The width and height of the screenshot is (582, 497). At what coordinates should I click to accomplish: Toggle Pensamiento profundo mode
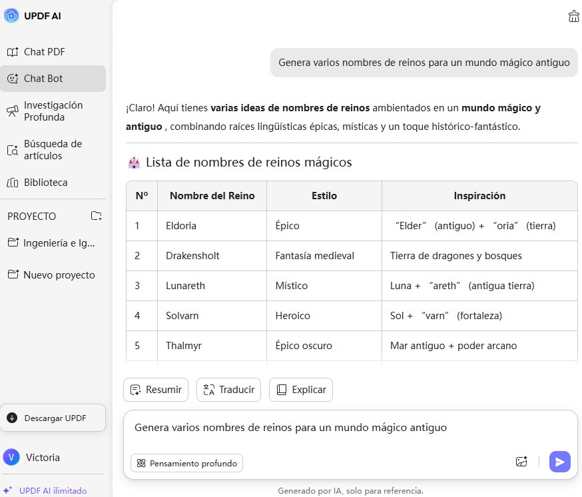pos(186,463)
